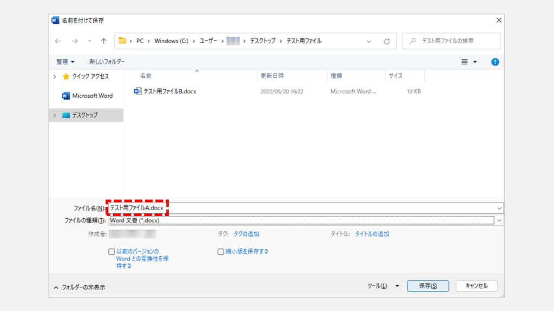Image resolution: width=554 pixels, height=311 pixels.
Task: Click キャンセル button
Action: 476,286
